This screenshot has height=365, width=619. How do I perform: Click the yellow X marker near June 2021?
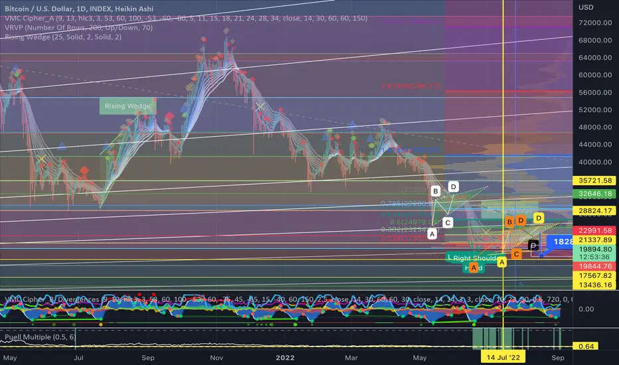click(x=41, y=159)
